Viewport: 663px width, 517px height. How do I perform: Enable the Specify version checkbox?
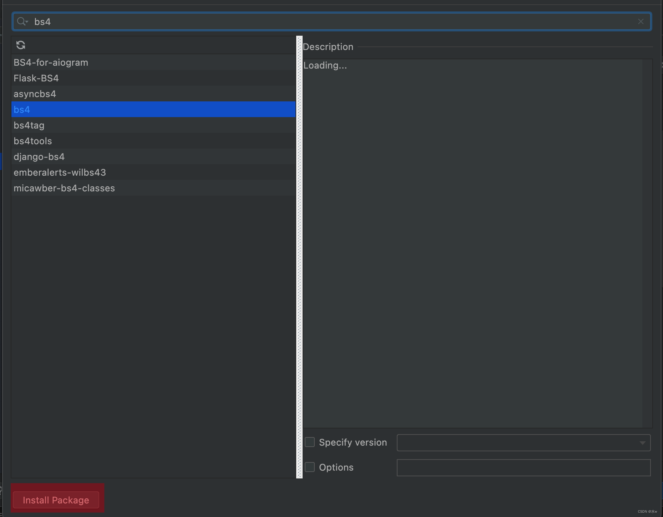pyautogui.click(x=310, y=442)
